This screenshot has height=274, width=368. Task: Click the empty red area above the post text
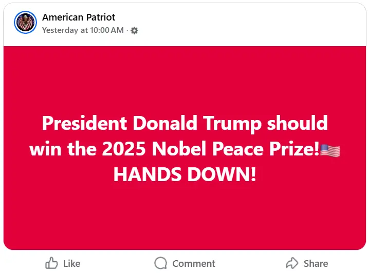(x=185, y=80)
